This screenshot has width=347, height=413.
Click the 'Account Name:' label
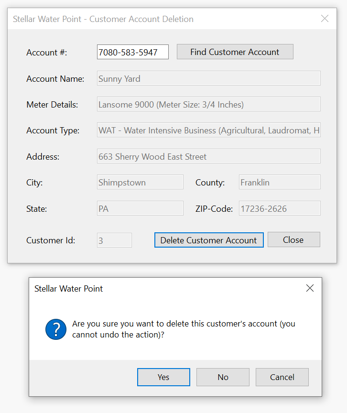55,79
